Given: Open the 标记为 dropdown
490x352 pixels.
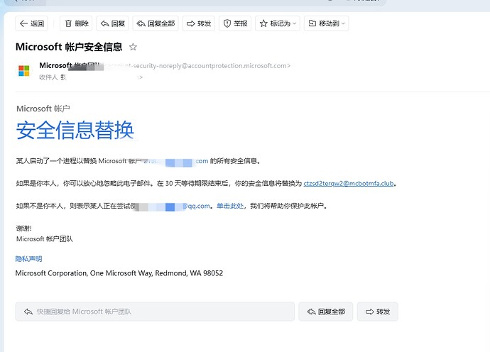Looking at the screenshot, I should click(x=278, y=23).
